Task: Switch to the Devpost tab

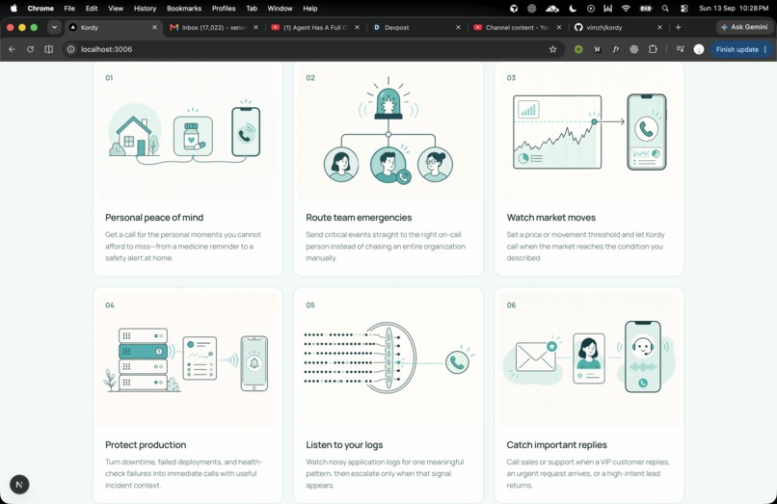Action: pyautogui.click(x=415, y=27)
